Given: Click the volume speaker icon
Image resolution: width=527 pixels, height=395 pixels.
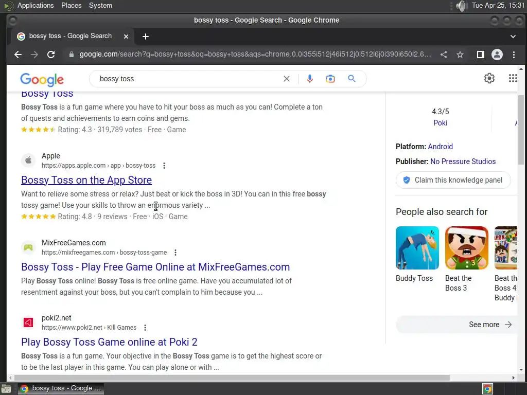Looking at the screenshot, I should coord(462,6).
